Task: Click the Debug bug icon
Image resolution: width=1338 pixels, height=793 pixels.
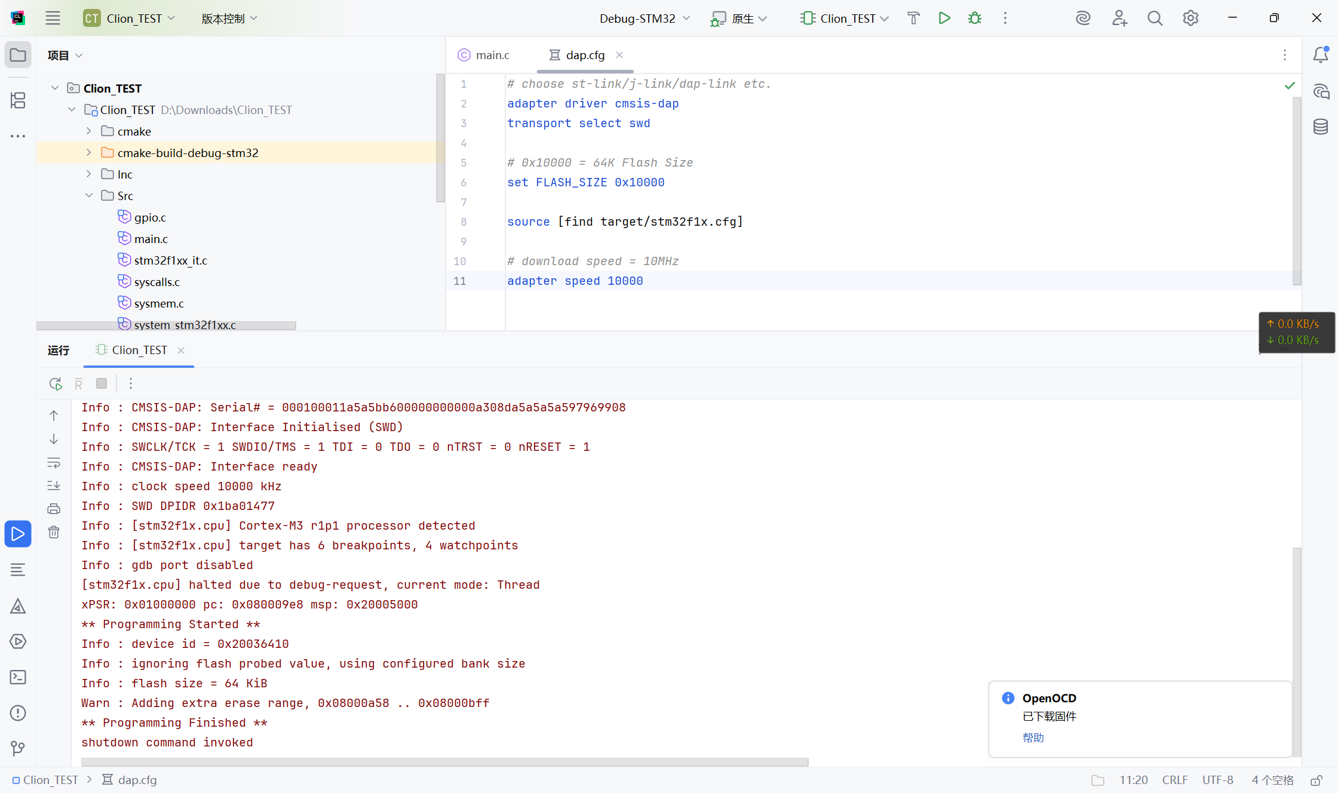Action: tap(975, 18)
